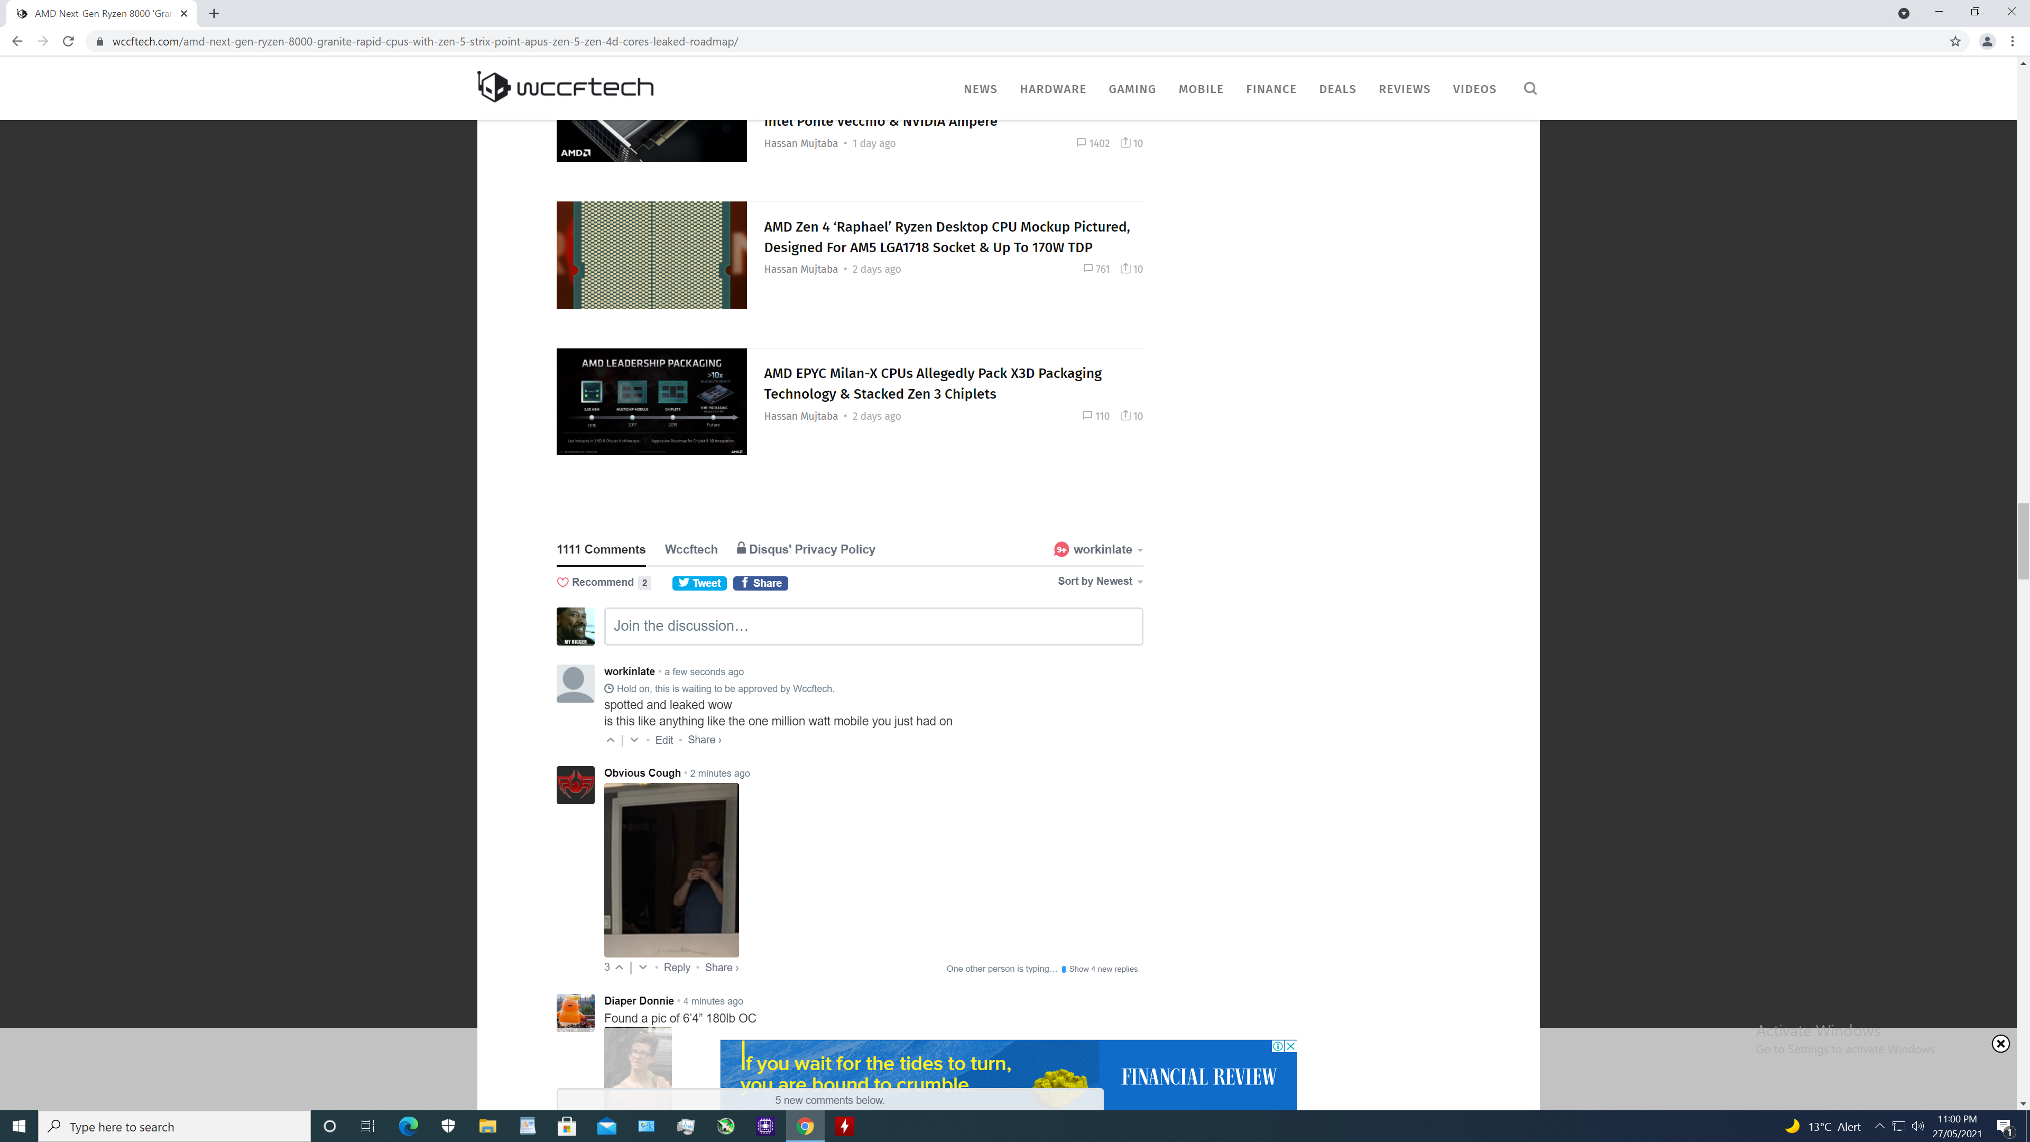Switch to the Wccftech tab in Disqus
This screenshot has height=1142, width=2030.
pyautogui.click(x=690, y=549)
